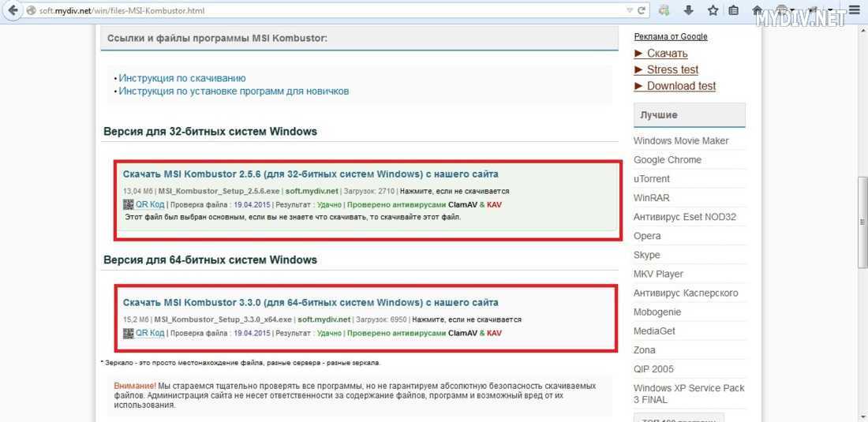Open 'Инструкция по установке программ для новичков'
Image resolution: width=868 pixels, height=422 pixels.
(234, 91)
